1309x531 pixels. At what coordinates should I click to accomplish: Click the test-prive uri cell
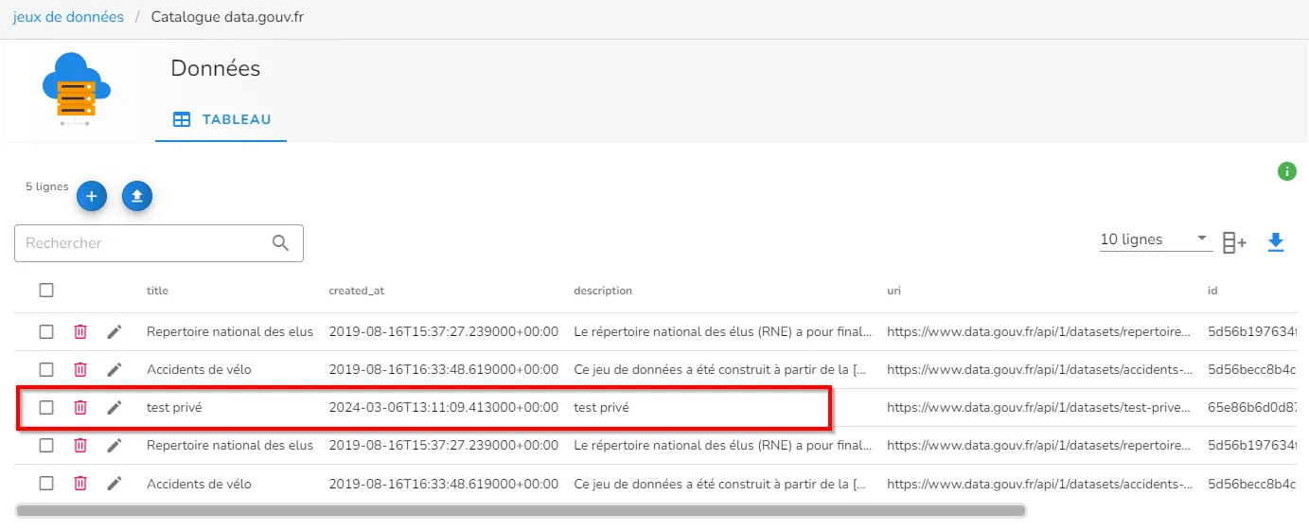[1039, 407]
